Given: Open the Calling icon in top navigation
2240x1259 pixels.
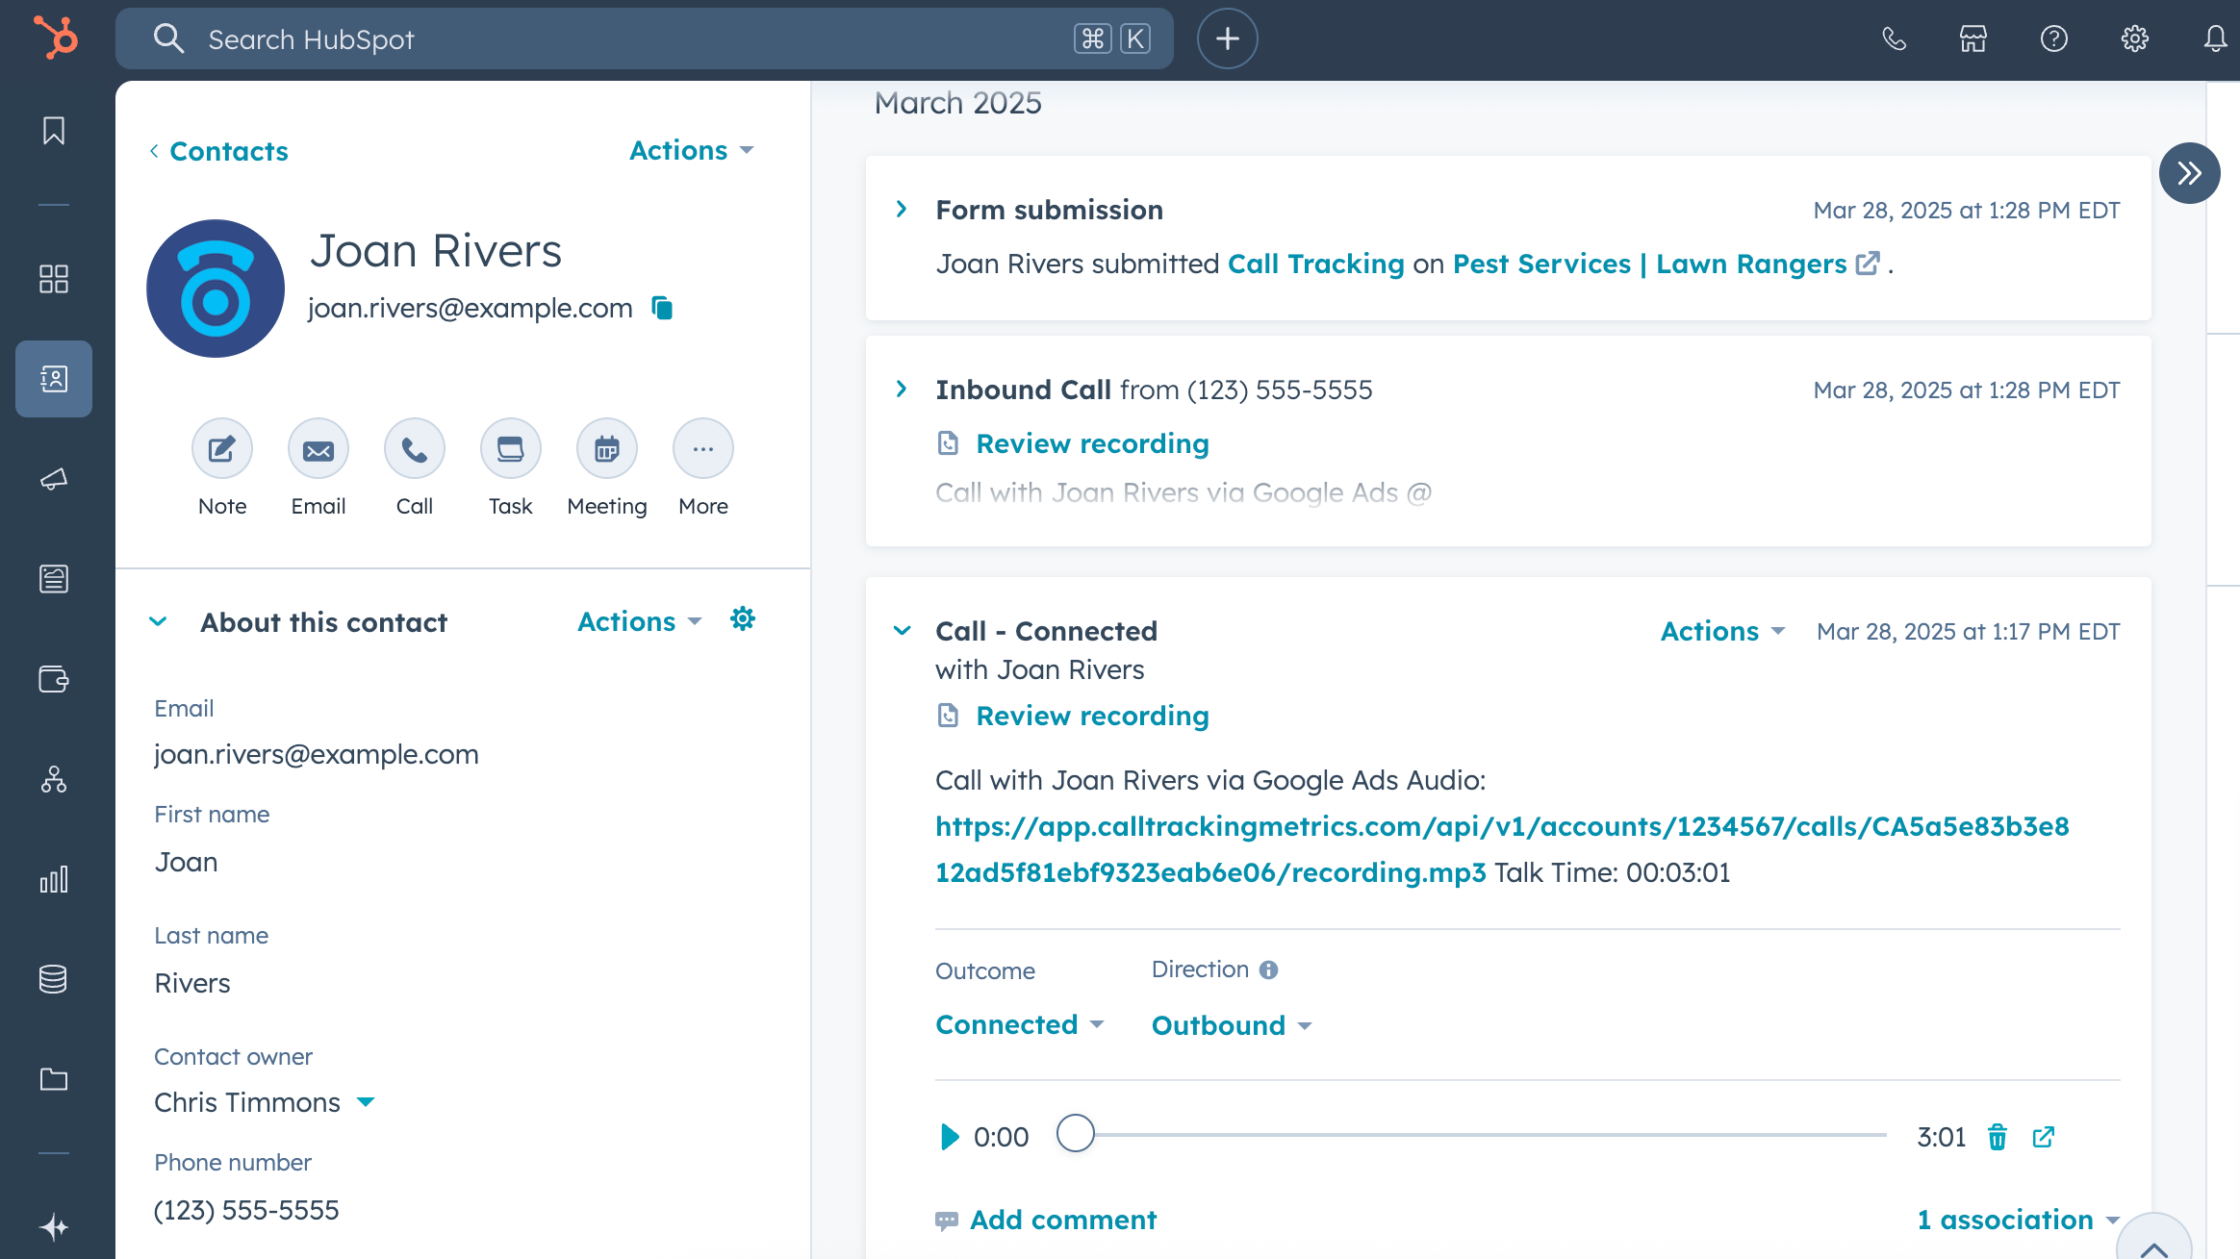Looking at the screenshot, I should click(x=1895, y=38).
